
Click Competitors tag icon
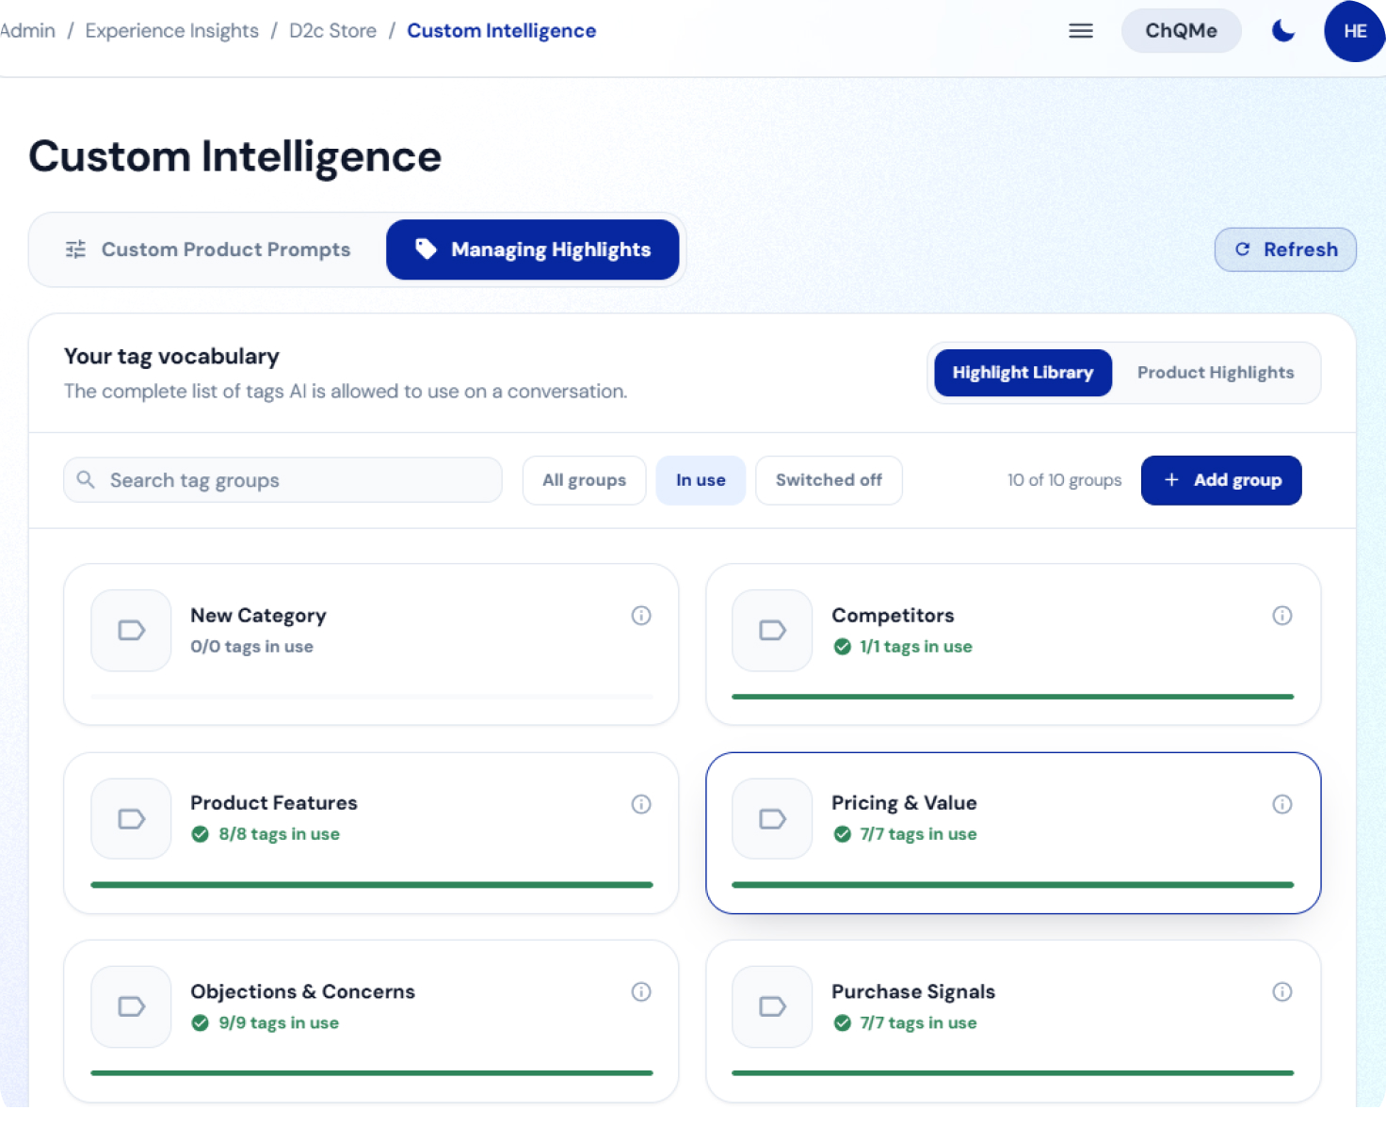(772, 631)
